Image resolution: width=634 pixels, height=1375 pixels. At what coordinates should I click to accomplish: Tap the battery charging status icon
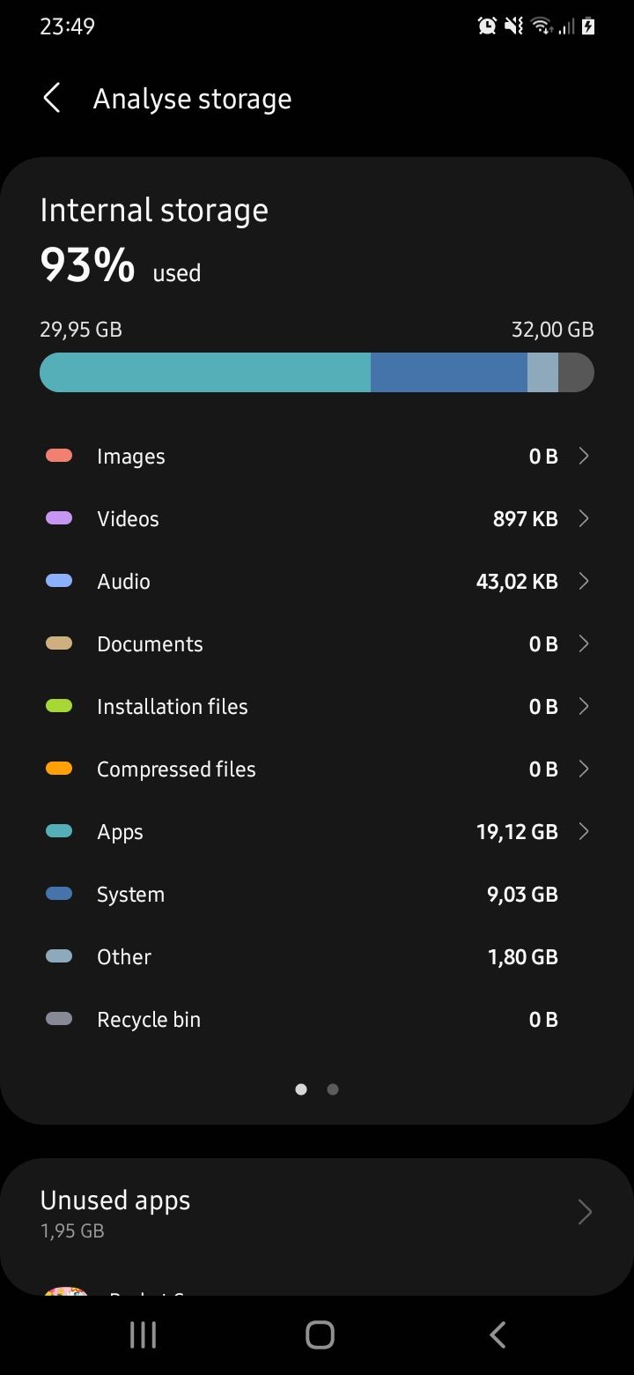588,26
